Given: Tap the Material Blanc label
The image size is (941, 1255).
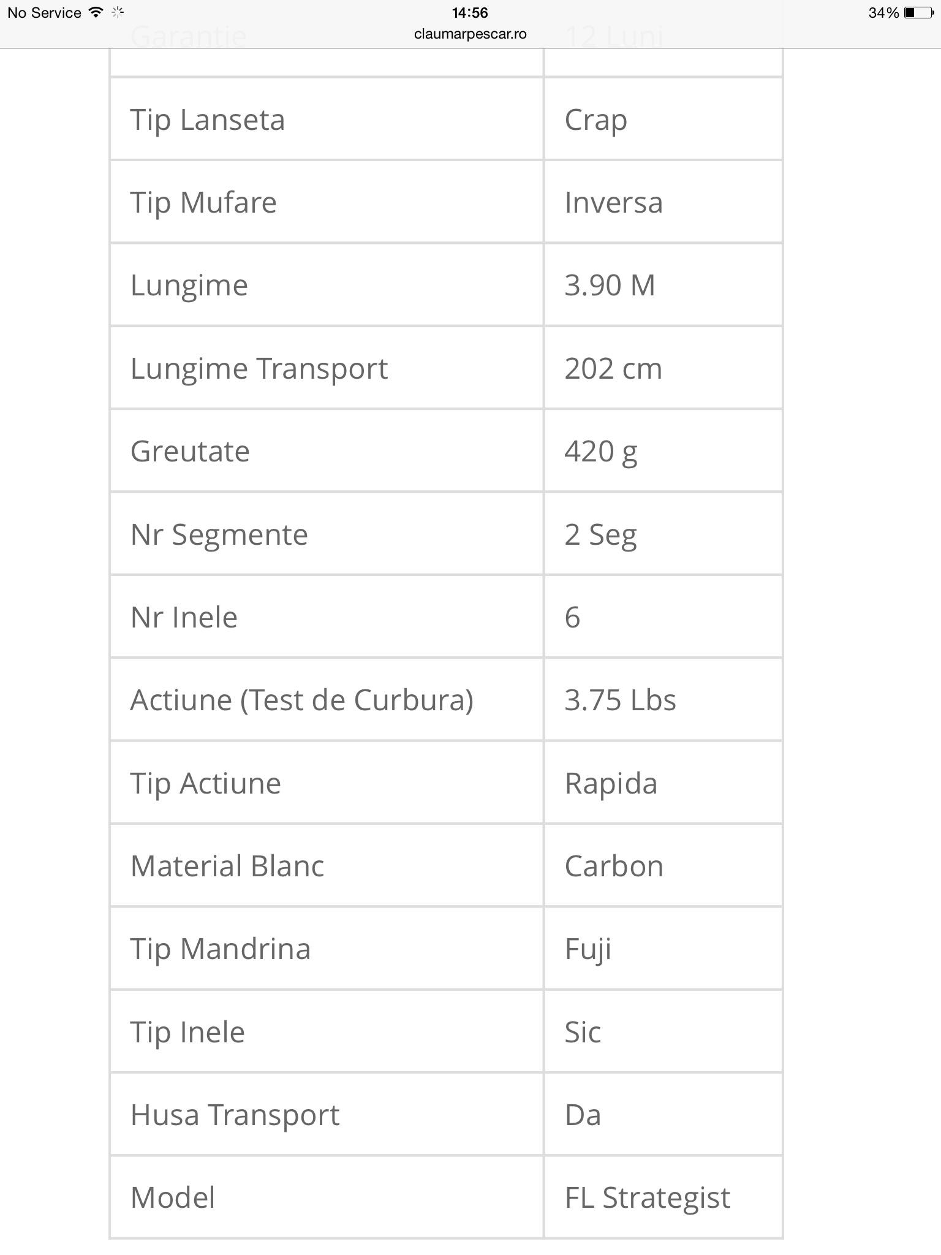Looking at the screenshot, I should click(227, 866).
